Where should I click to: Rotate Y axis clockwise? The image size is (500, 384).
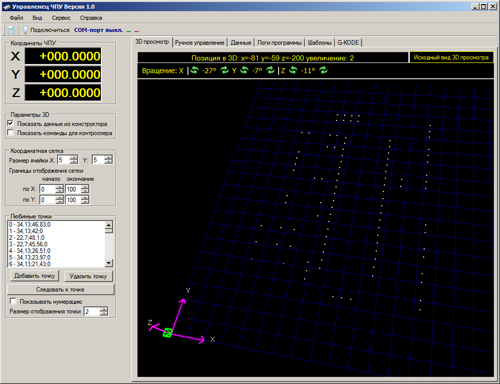[270, 71]
